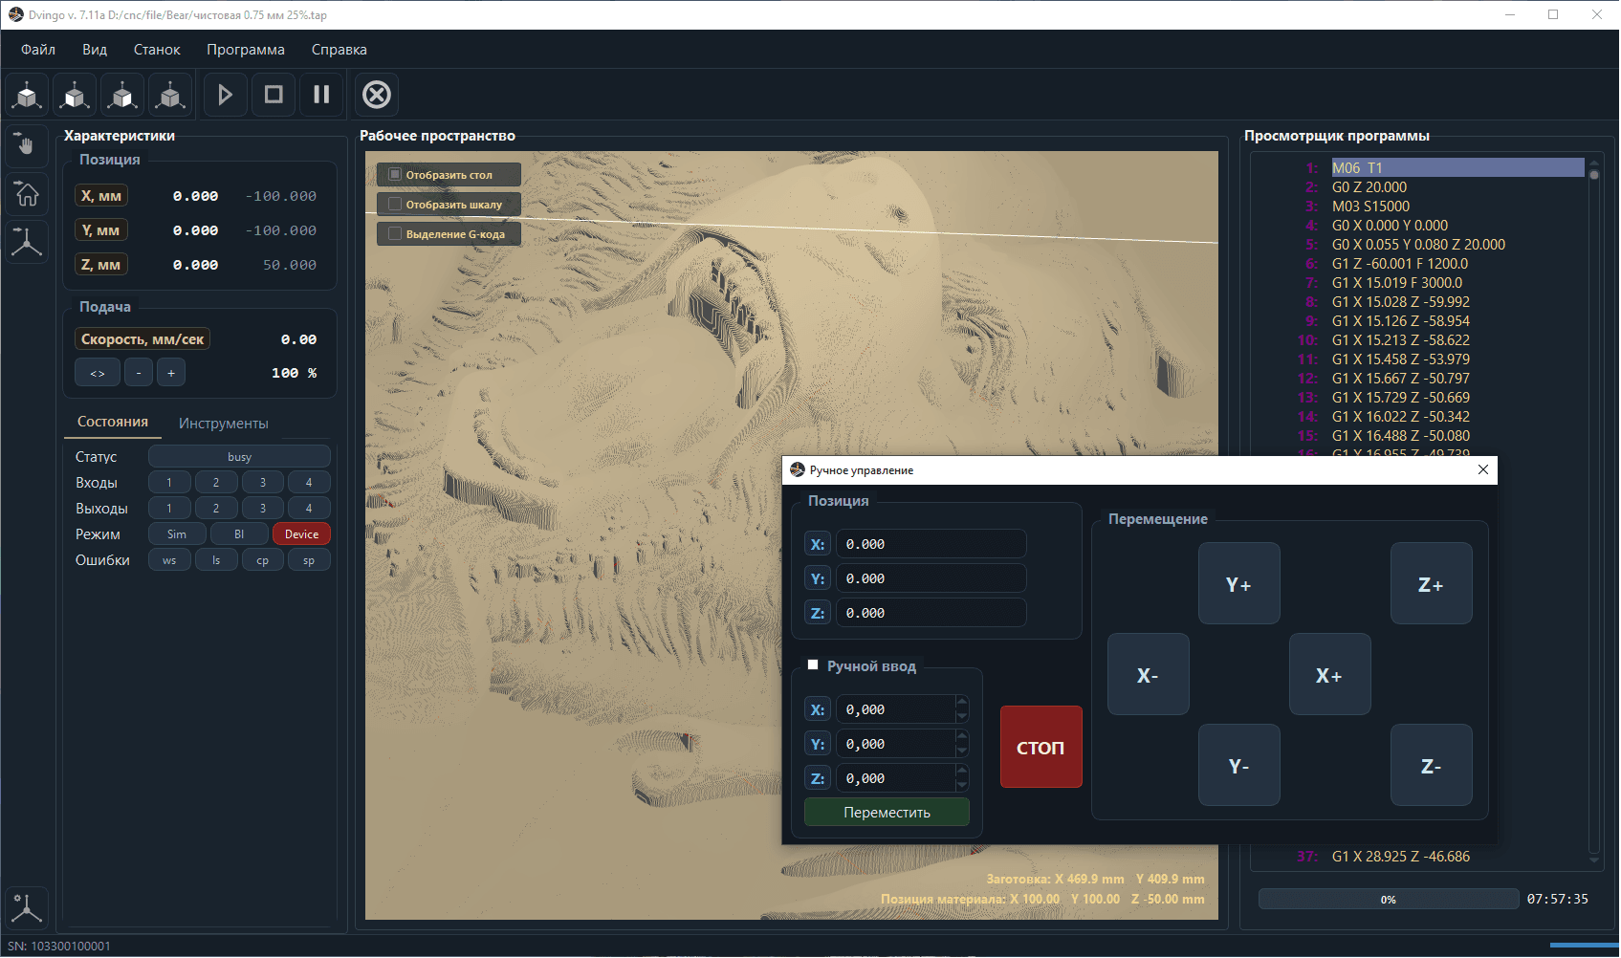The image size is (1621, 958).
Task: Decrease feed with the minus button
Action: (x=139, y=373)
